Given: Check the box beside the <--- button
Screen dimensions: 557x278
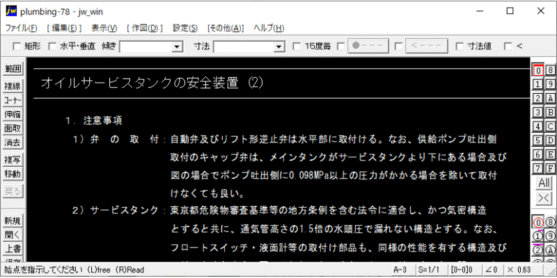Looking at the screenshot, I should pyautogui.click(x=398, y=46).
